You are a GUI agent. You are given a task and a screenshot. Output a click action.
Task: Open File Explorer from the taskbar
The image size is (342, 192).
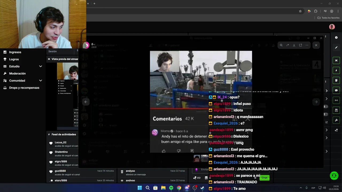pyautogui.click(x=163, y=188)
